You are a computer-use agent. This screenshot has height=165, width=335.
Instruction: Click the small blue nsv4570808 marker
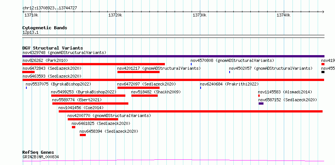pyautogui.click(x=191, y=64)
